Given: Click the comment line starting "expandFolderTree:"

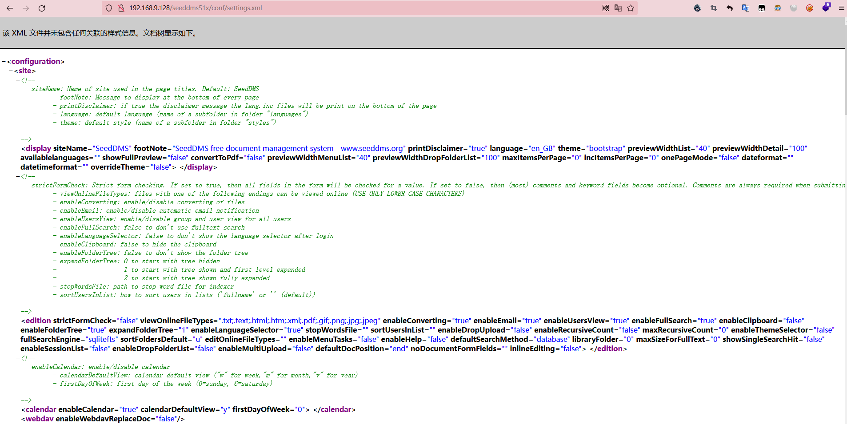Looking at the screenshot, I should coord(140,261).
